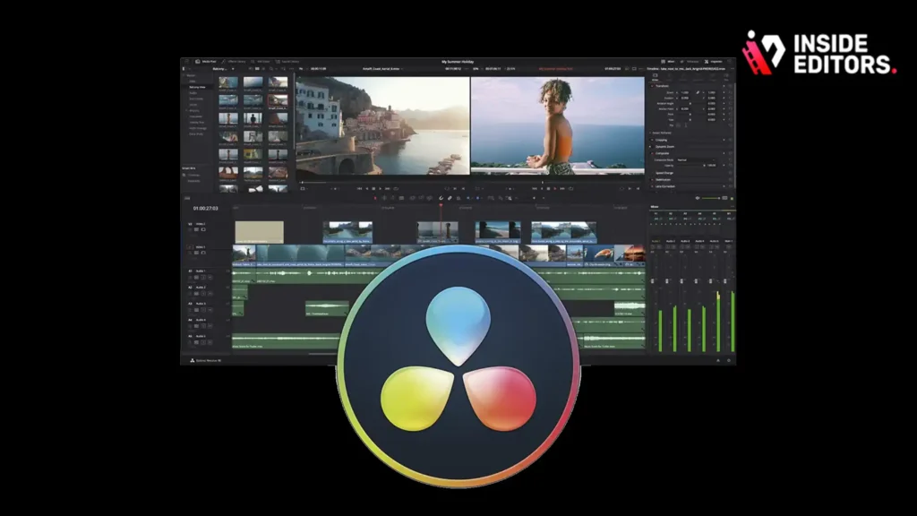Play reverse in the source viewer
Viewport: 917px width, 516px height.
click(x=366, y=188)
